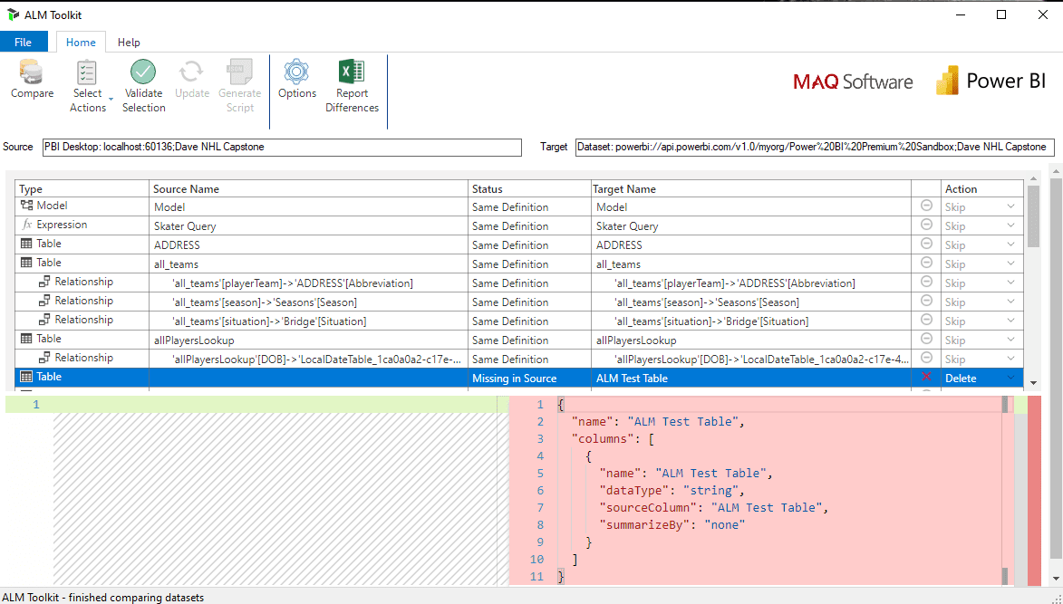Open the File menu

[23, 42]
